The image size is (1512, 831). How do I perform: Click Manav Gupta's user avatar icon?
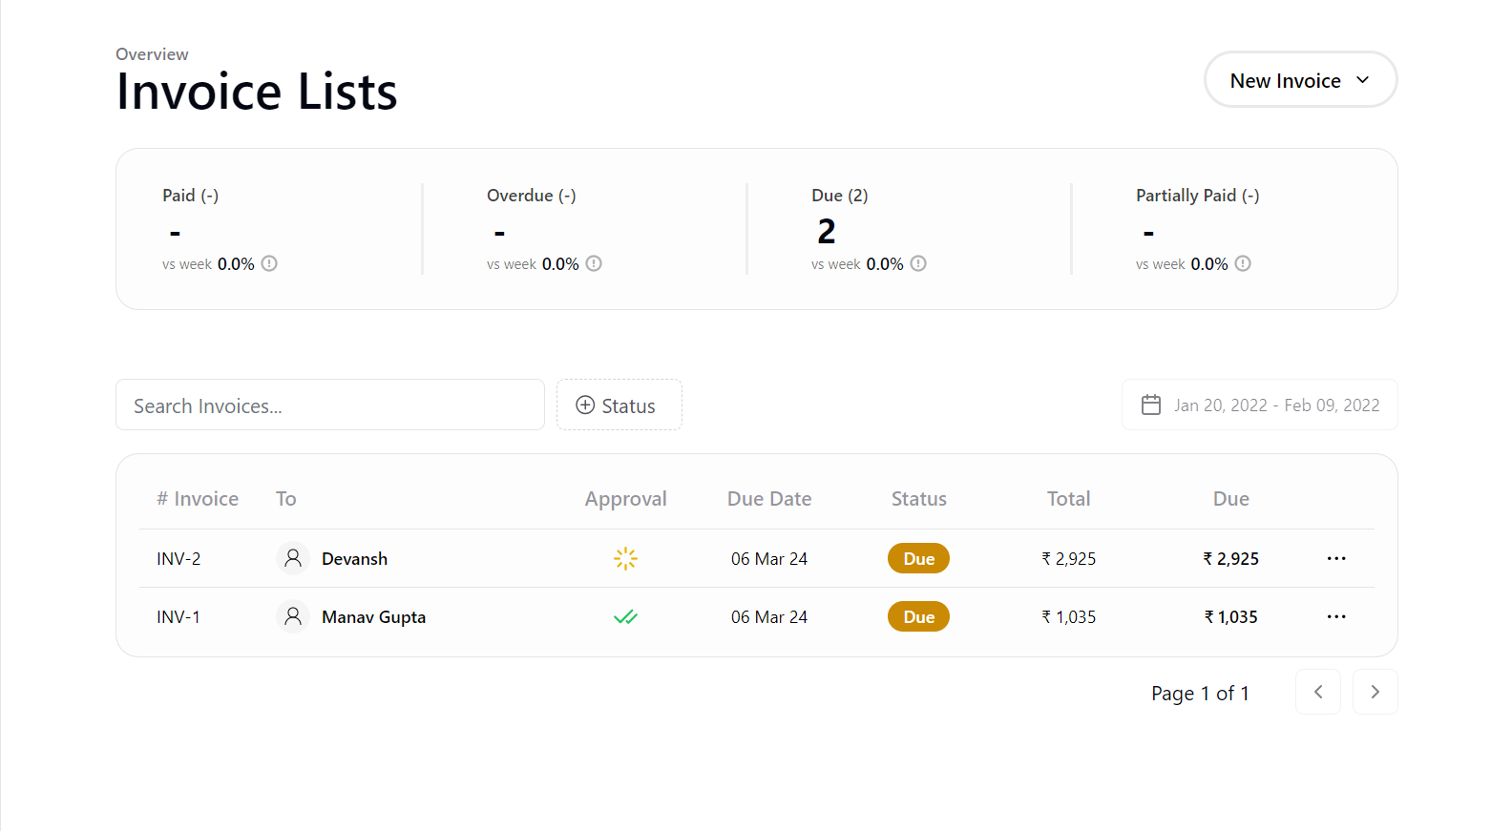point(293,617)
